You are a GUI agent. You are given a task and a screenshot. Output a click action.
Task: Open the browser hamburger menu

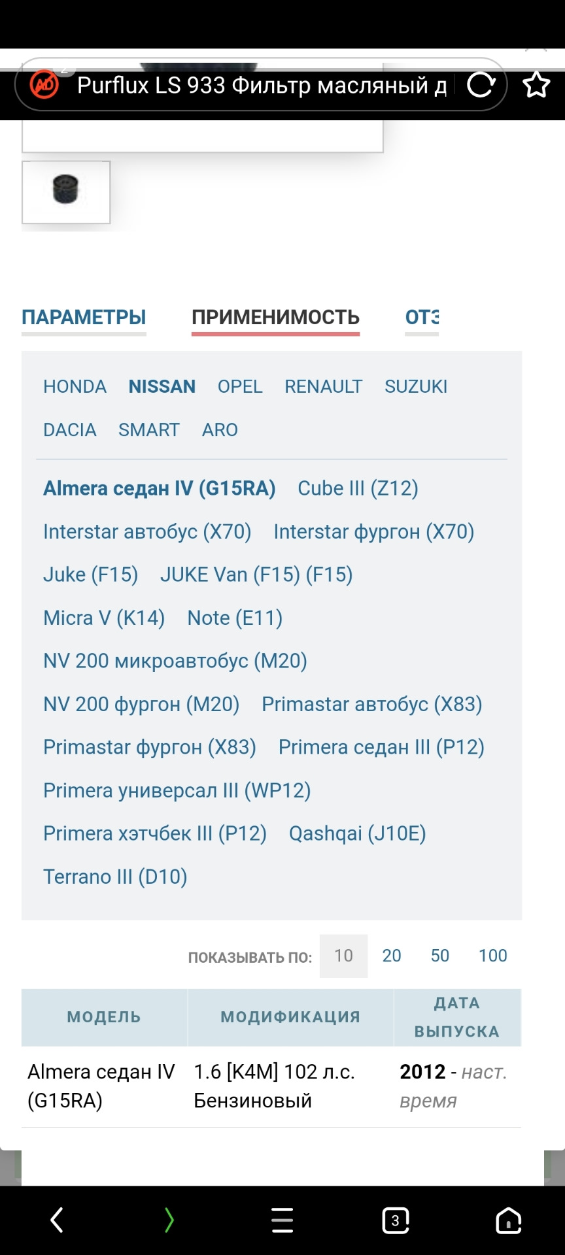click(282, 1220)
